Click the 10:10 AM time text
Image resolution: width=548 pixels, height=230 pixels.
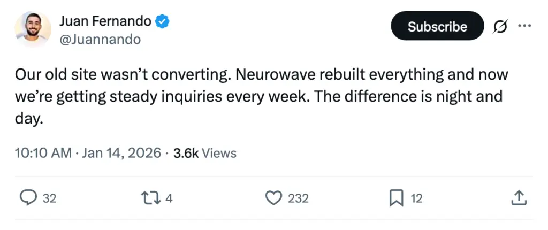(43, 153)
